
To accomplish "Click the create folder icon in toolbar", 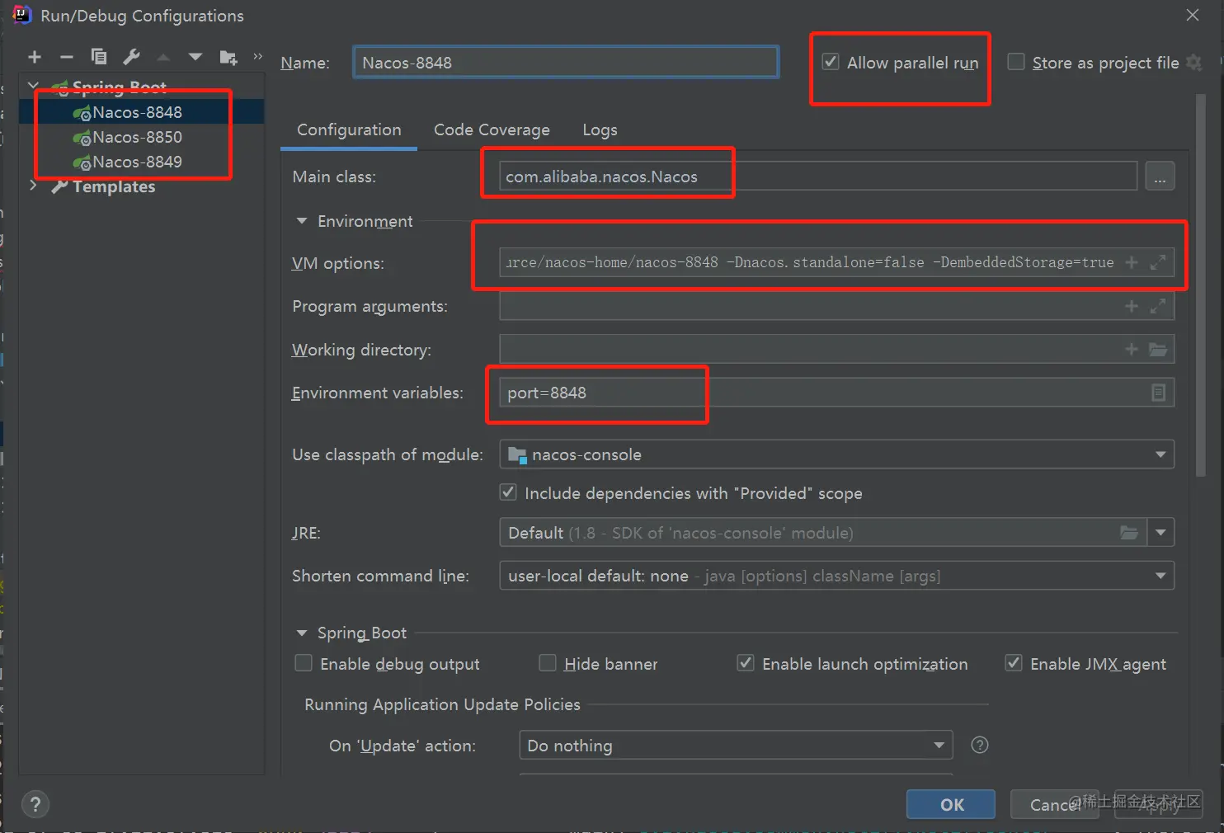I will coord(228,57).
